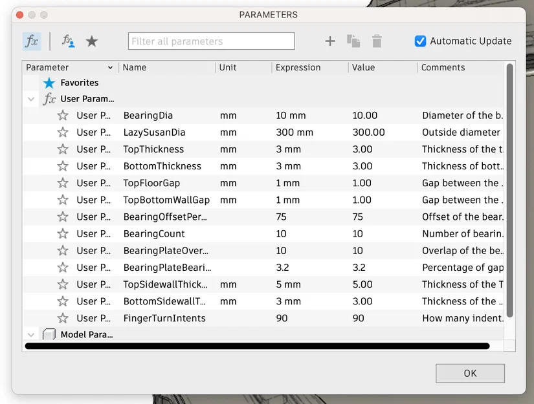
Task: Favorite the LazySusanDia parameter star
Action: [63, 133]
